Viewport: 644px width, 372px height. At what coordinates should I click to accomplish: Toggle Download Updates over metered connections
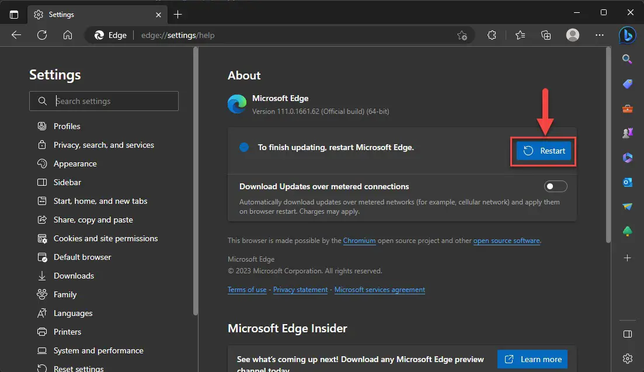pos(555,186)
